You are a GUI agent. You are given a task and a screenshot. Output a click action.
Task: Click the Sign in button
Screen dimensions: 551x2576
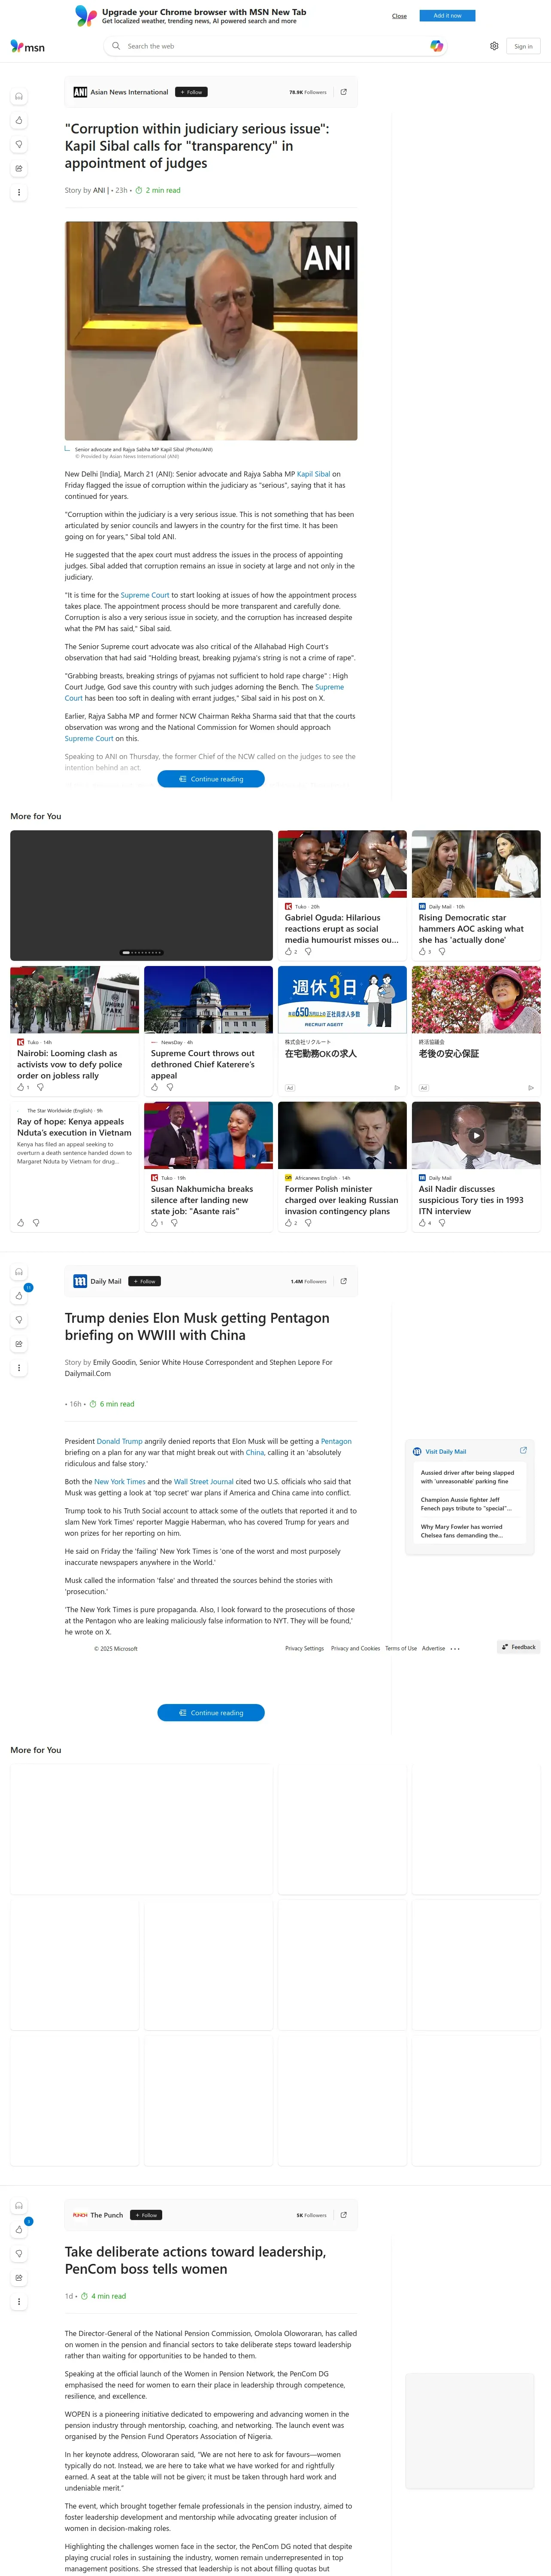click(523, 46)
